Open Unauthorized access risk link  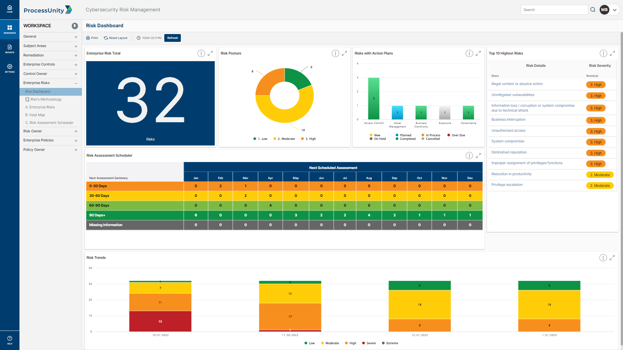click(x=508, y=131)
